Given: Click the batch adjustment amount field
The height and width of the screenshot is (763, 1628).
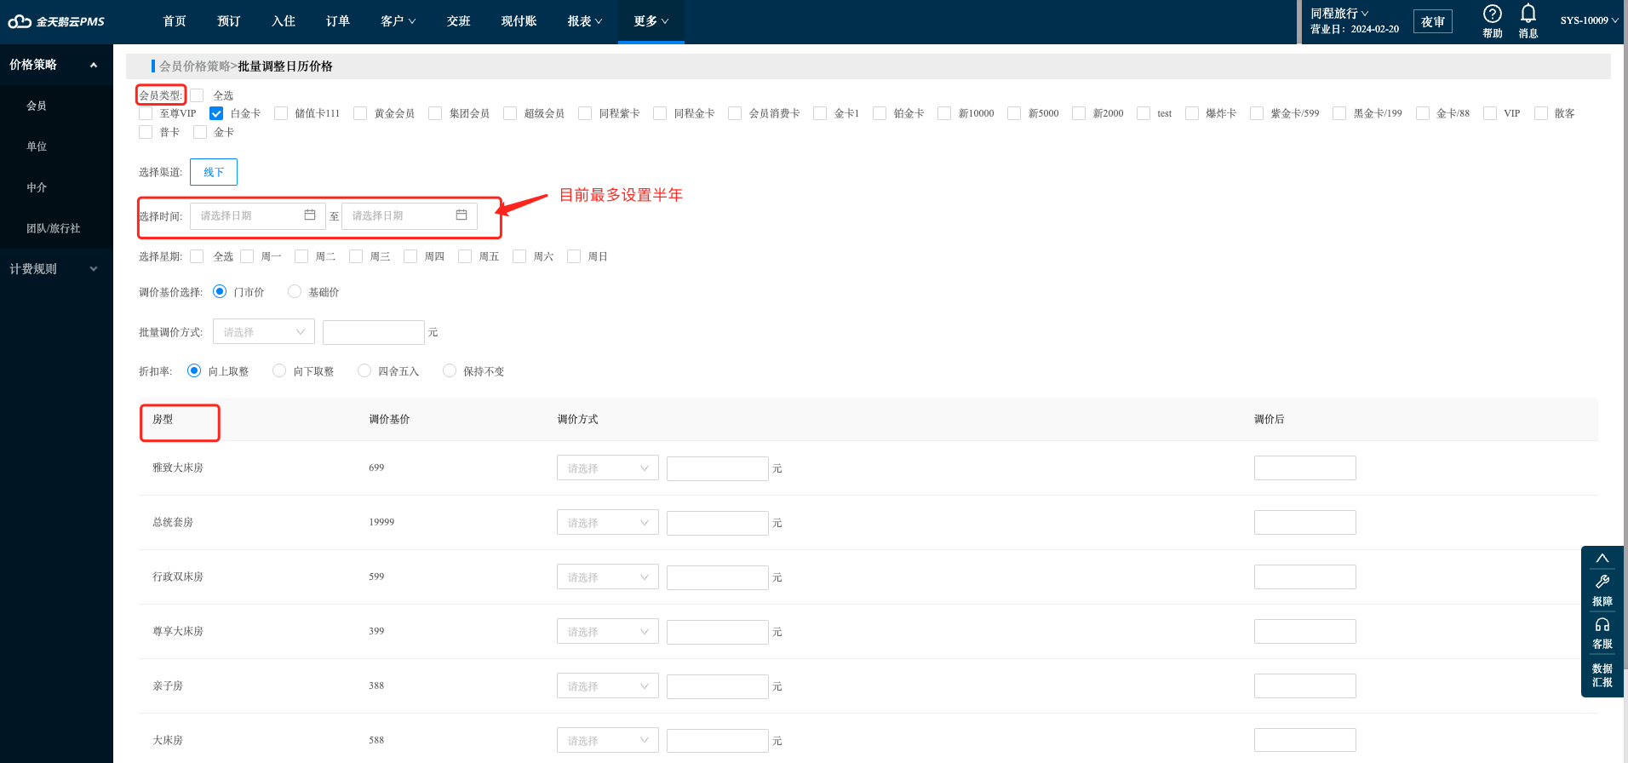Looking at the screenshot, I should pyautogui.click(x=374, y=332).
